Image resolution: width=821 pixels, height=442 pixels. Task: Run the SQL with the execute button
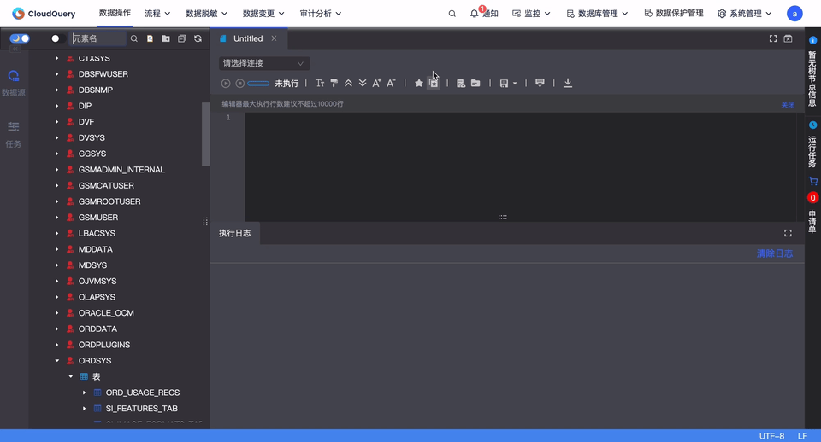(x=226, y=83)
